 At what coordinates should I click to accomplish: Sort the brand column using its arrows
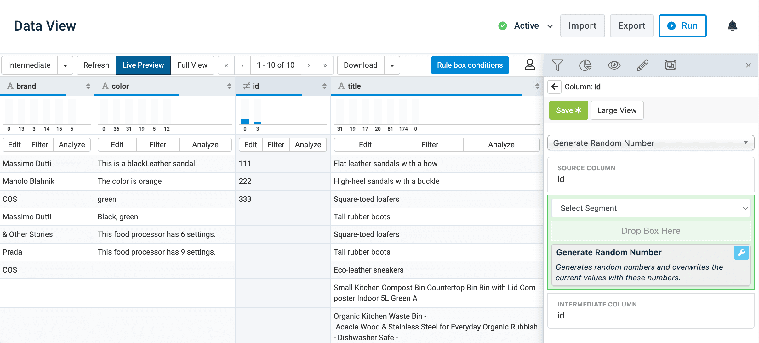pyautogui.click(x=88, y=86)
